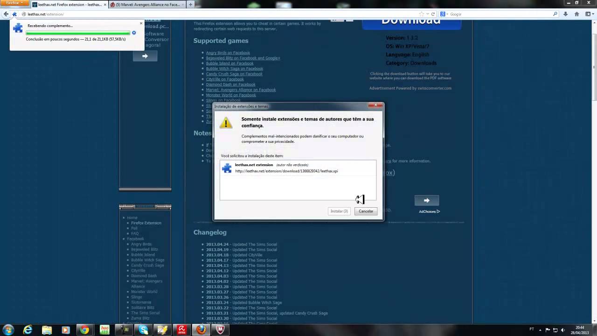Screen dimensions: 597x336
Task: Open FAQ in the sidebar menu
Action: point(135,233)
